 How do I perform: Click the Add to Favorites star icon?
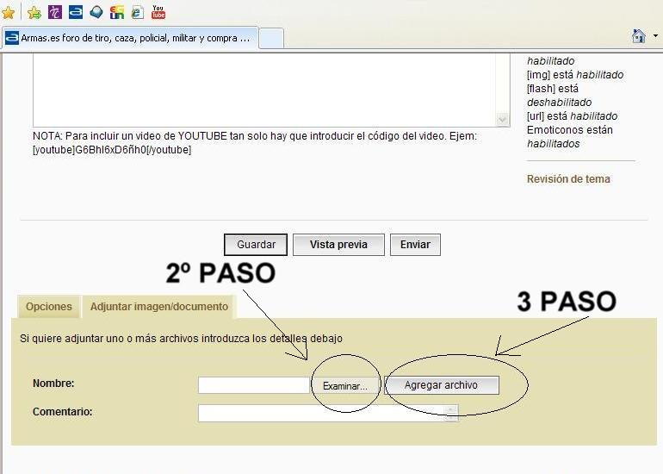click(x=34, y=12)
